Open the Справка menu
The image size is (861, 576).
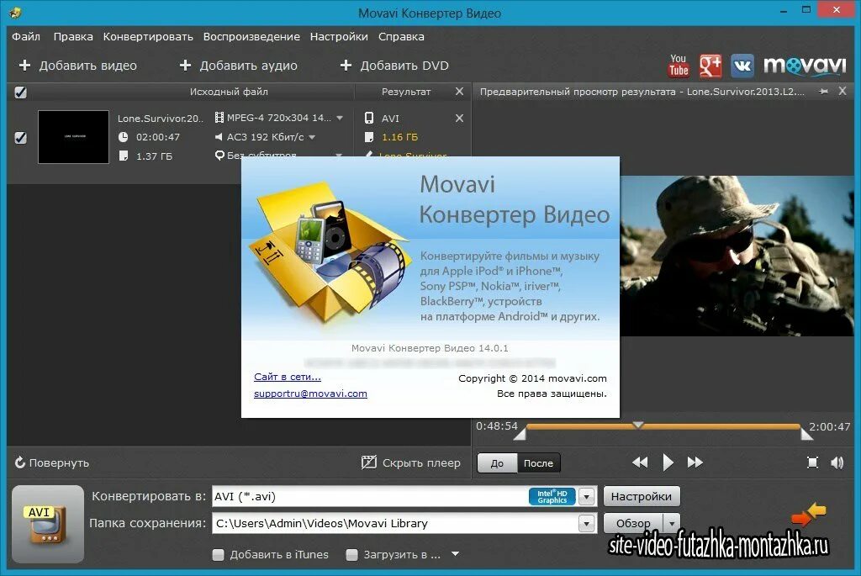tap(401, 36)
